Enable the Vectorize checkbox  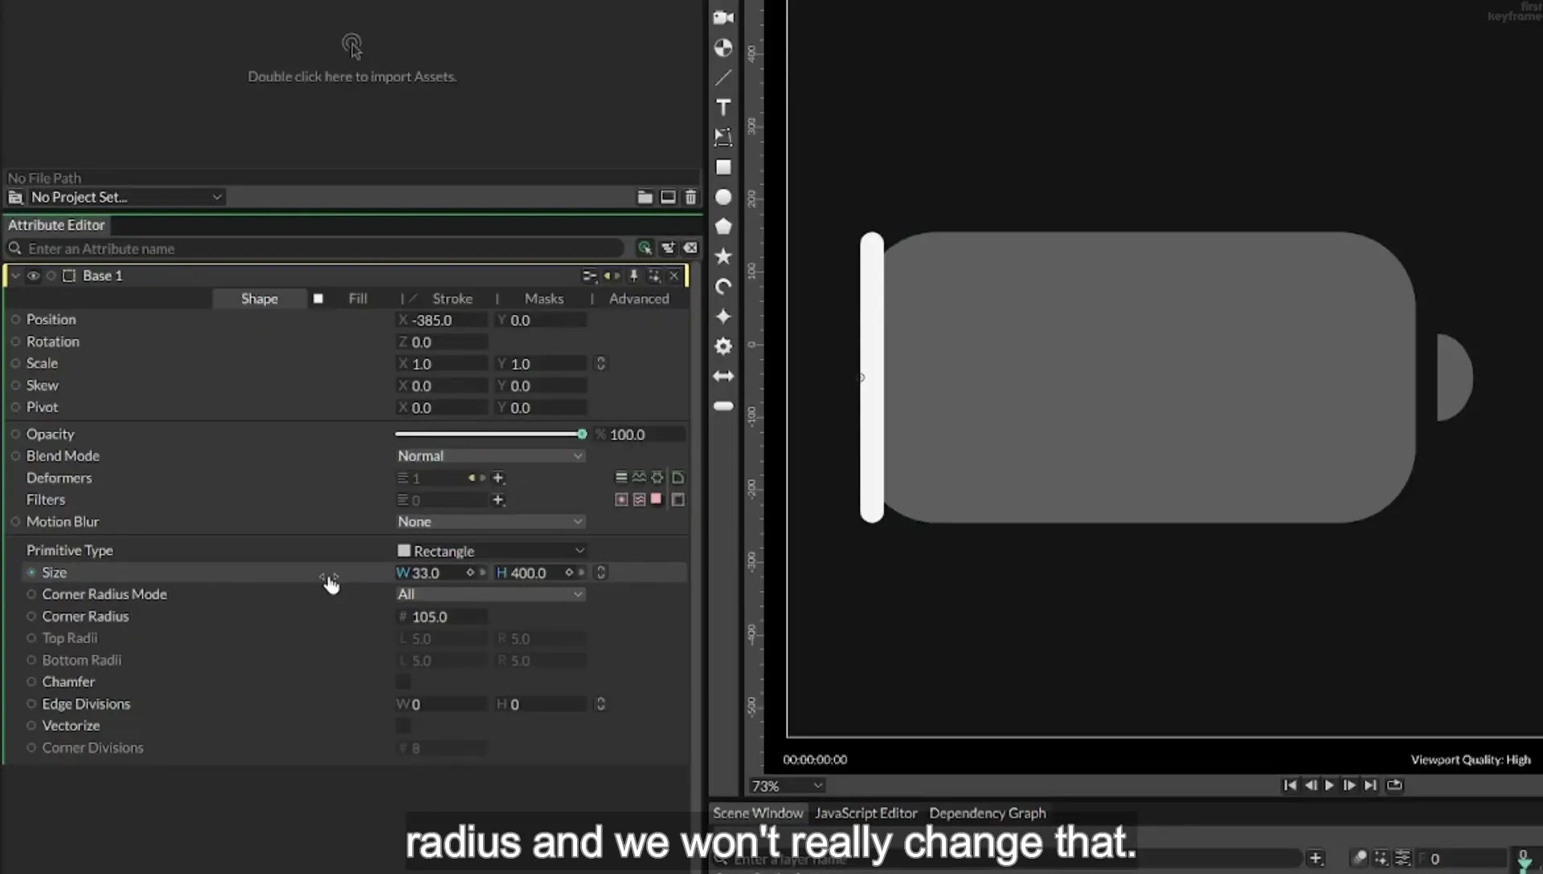coord(403,726)
